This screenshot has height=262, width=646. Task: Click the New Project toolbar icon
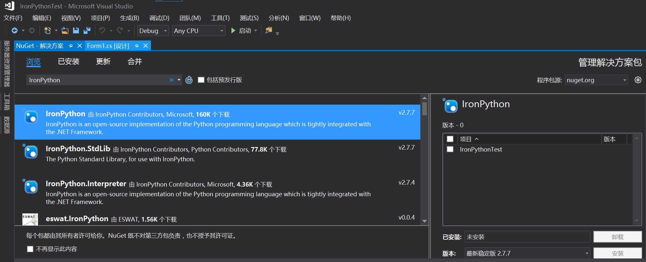pyautogui.click(x=47, y=30)
